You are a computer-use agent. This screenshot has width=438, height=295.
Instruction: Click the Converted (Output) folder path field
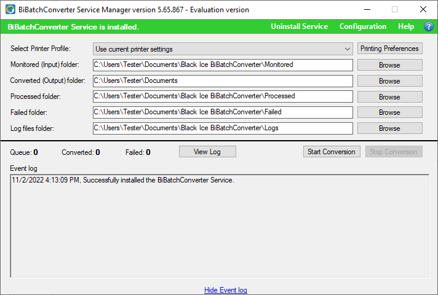point(223,81)
